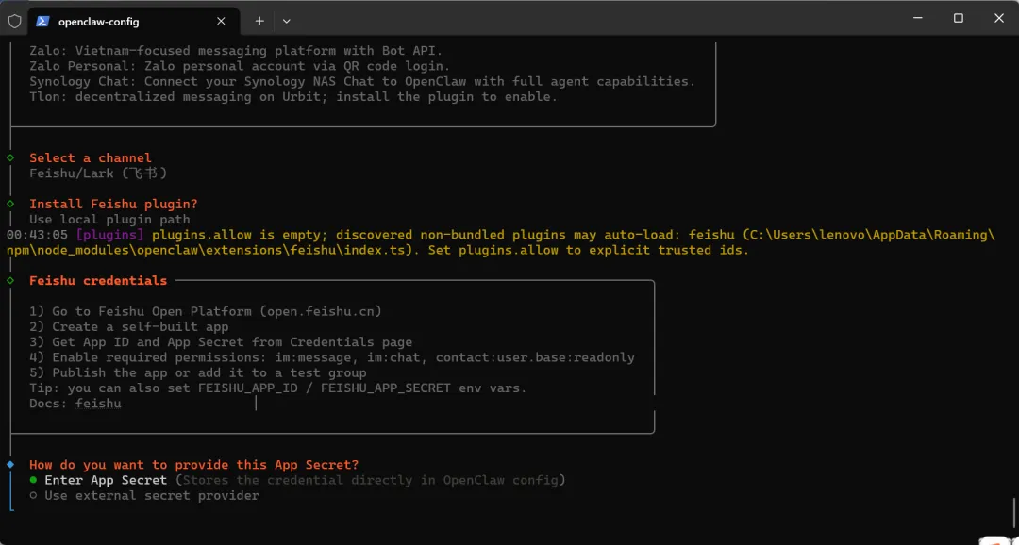
Task: Open the new tab profile dropdown
Action: pos(287,21)
